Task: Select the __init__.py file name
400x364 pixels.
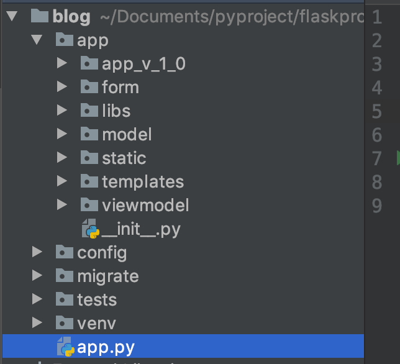Action: 140,229
